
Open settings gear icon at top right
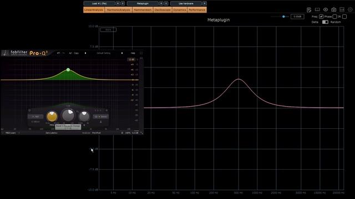pyautogui.click(x=350, y=10)
